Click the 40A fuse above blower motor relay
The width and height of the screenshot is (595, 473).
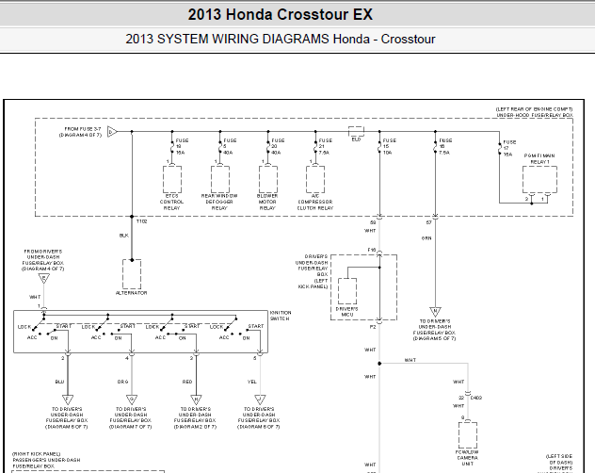pyautogui.click(x=268, y=147)
